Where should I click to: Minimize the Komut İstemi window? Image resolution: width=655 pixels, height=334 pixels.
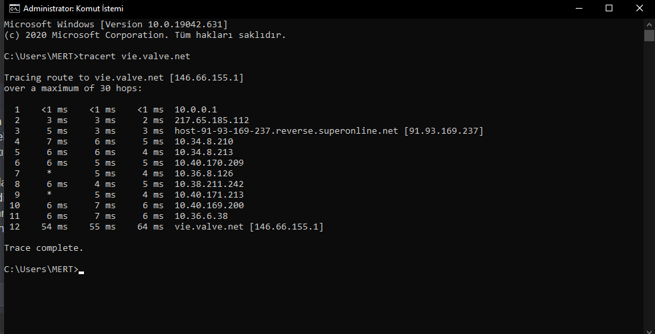click(578, 9)
